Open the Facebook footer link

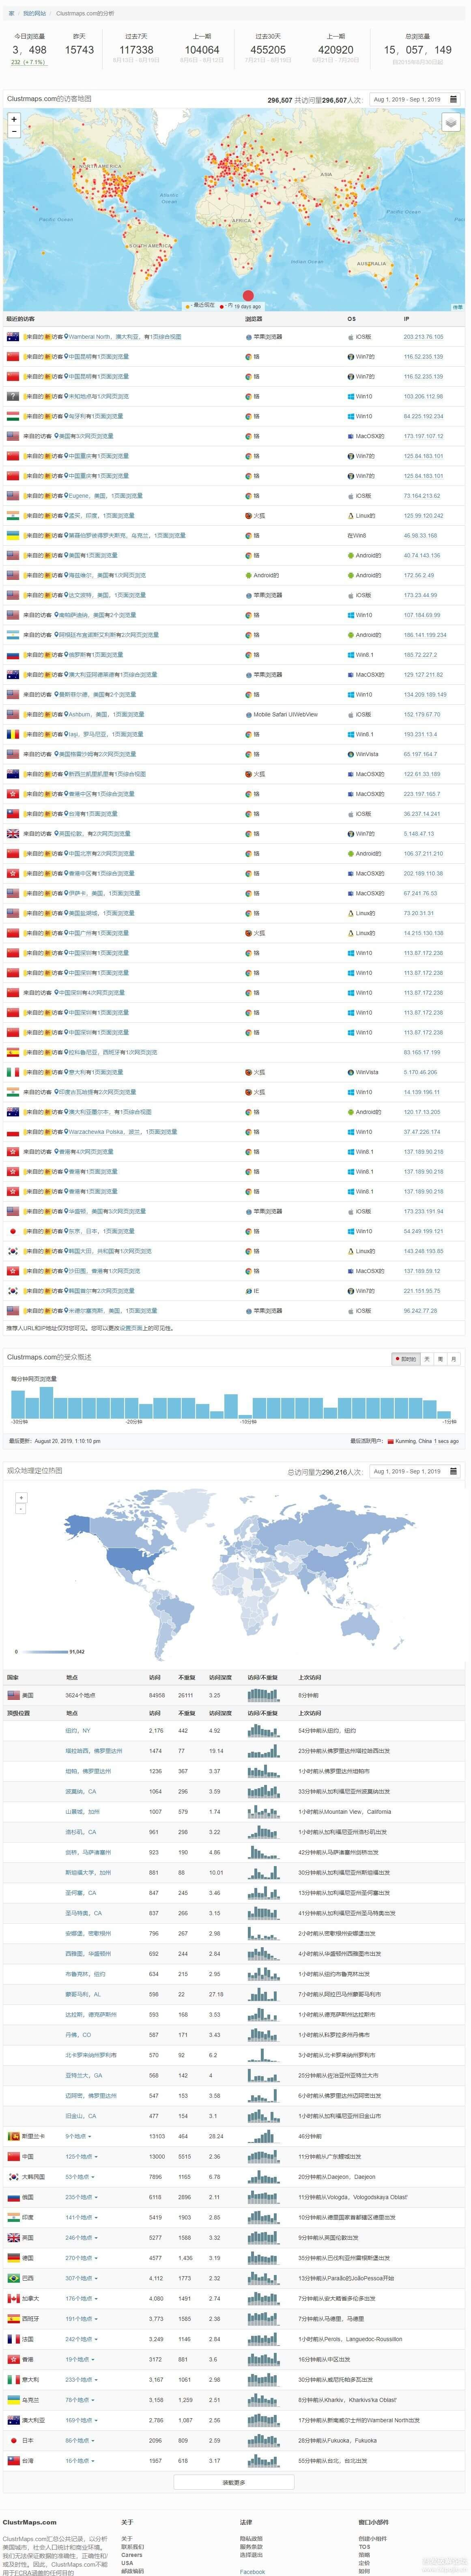[252, 2571]
